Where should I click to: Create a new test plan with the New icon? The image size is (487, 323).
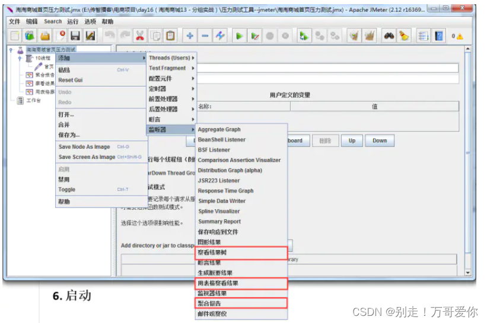pos(15,36)
